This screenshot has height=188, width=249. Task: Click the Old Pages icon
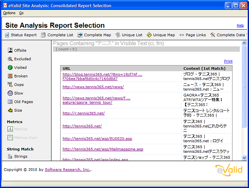point(10,102)
